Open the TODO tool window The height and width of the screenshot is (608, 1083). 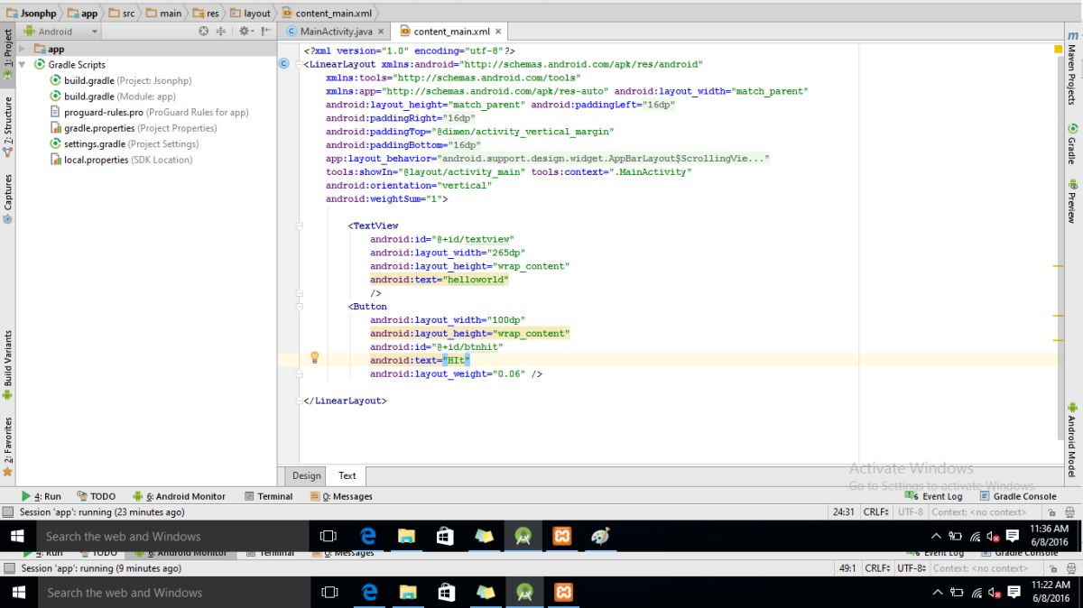click(x=97, y=496)
